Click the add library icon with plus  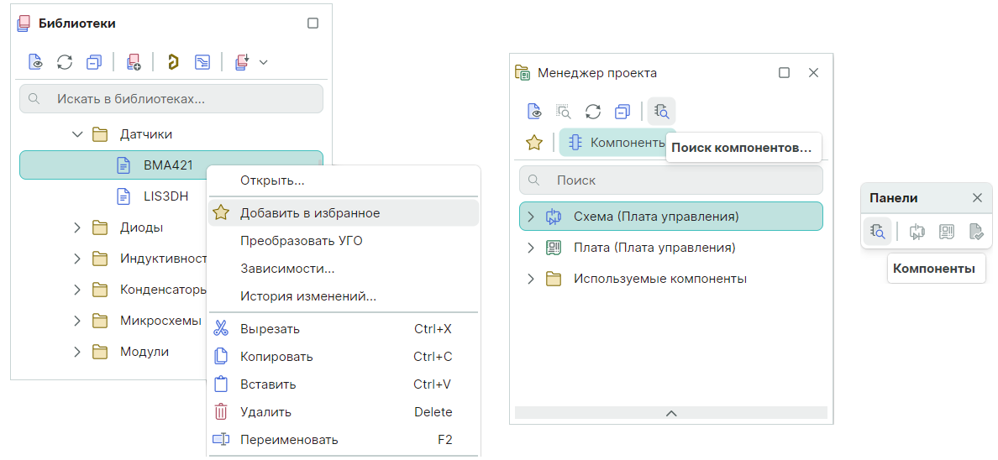coord(134,61)
